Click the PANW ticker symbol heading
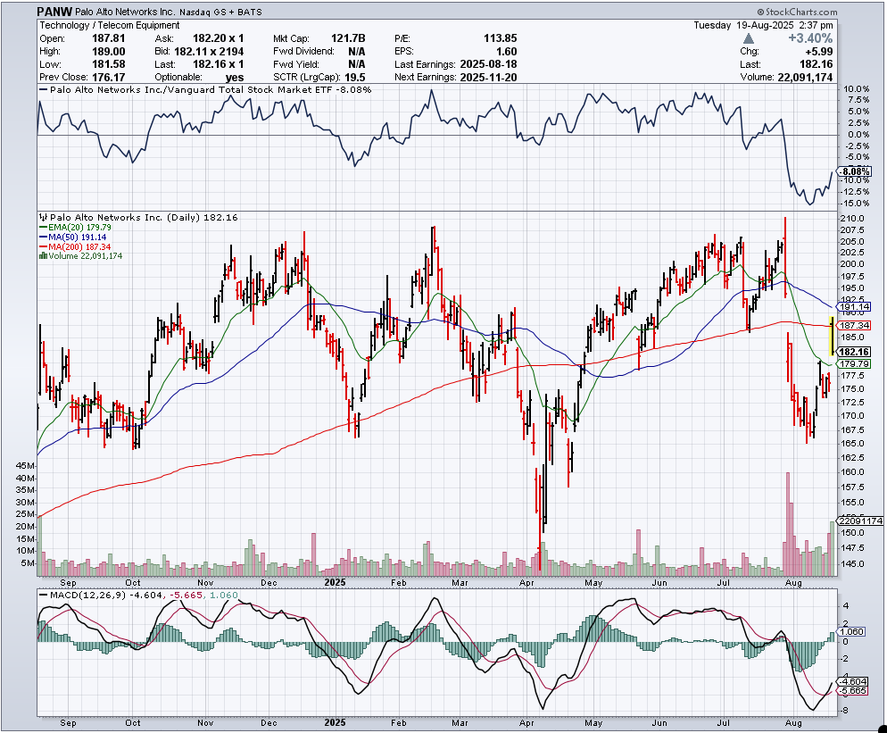887x733 pixels. [x=57, y=12]
